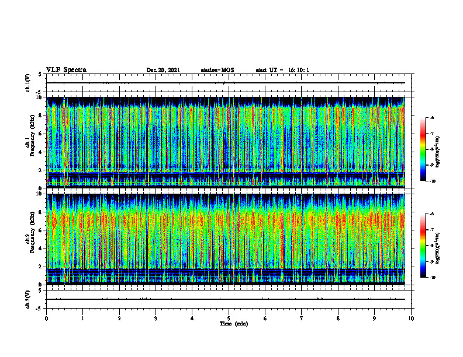
Task: Click the time axis tick label "3"
Action: [x=156, y=318]
